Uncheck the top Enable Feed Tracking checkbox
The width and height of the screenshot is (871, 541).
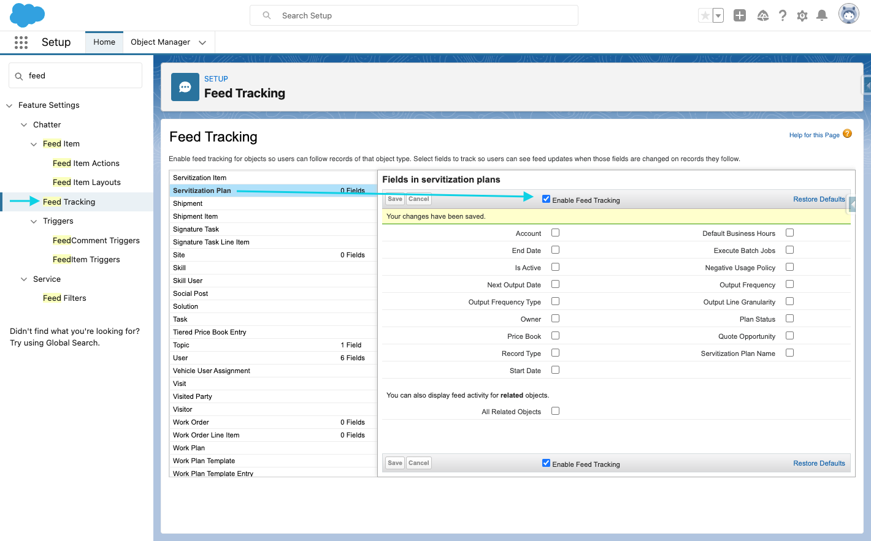coord(546,199)
